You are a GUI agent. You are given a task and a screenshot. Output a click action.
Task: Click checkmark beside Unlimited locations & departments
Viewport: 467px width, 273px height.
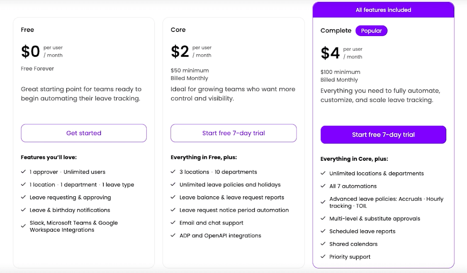(x=323, y=174)
